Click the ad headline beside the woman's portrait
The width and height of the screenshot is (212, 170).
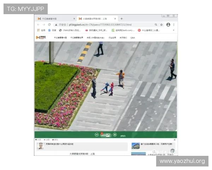59,144
